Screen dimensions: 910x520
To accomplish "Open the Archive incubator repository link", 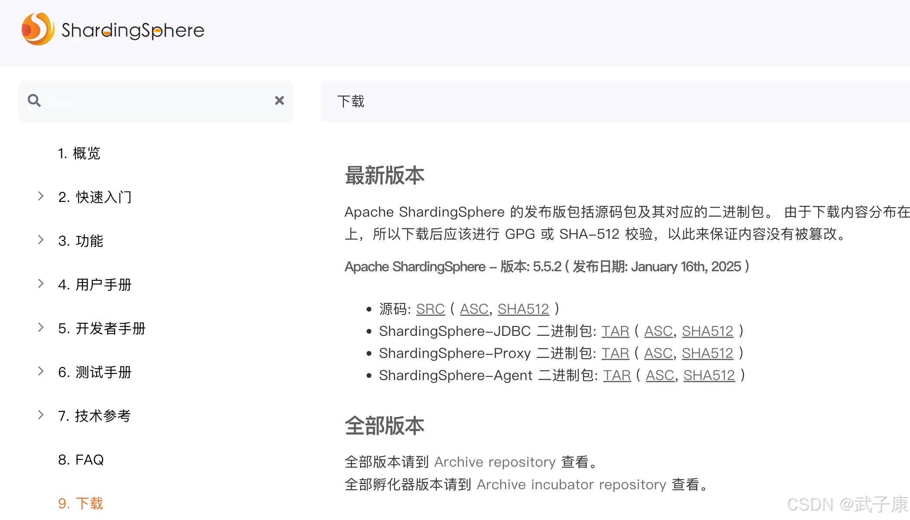I will pyautogui.click(x=572, y=484).
